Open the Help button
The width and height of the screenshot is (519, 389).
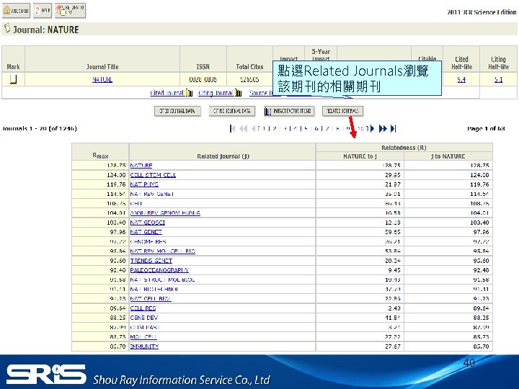[43, 11]
